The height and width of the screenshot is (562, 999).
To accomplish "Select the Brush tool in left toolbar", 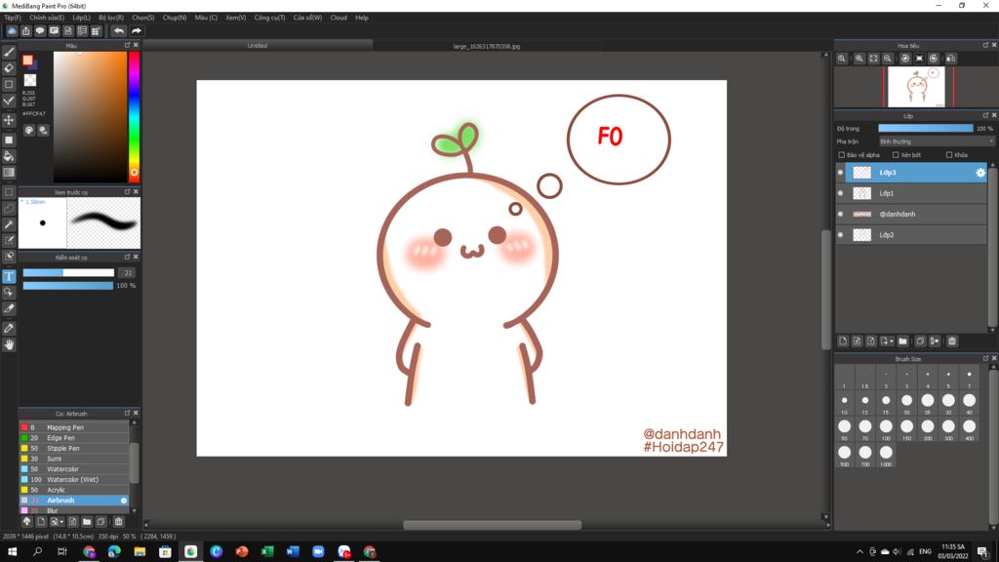I will [9, 53].
